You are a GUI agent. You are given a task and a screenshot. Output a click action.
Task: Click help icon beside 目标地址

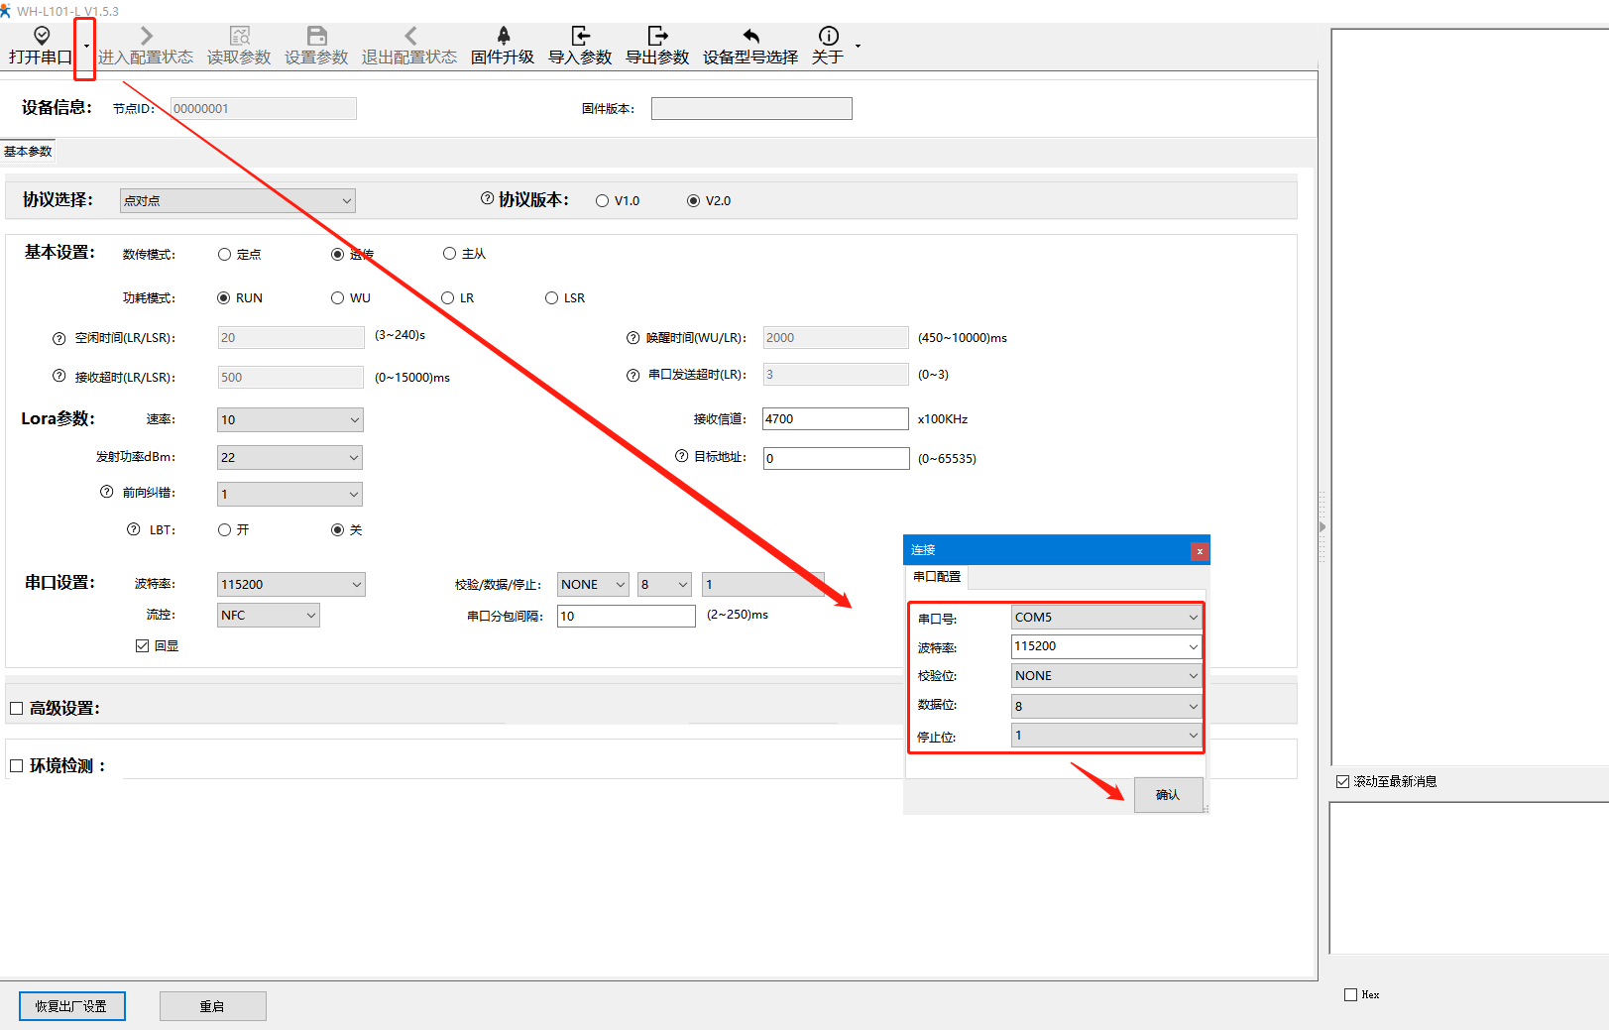(681, 456)
